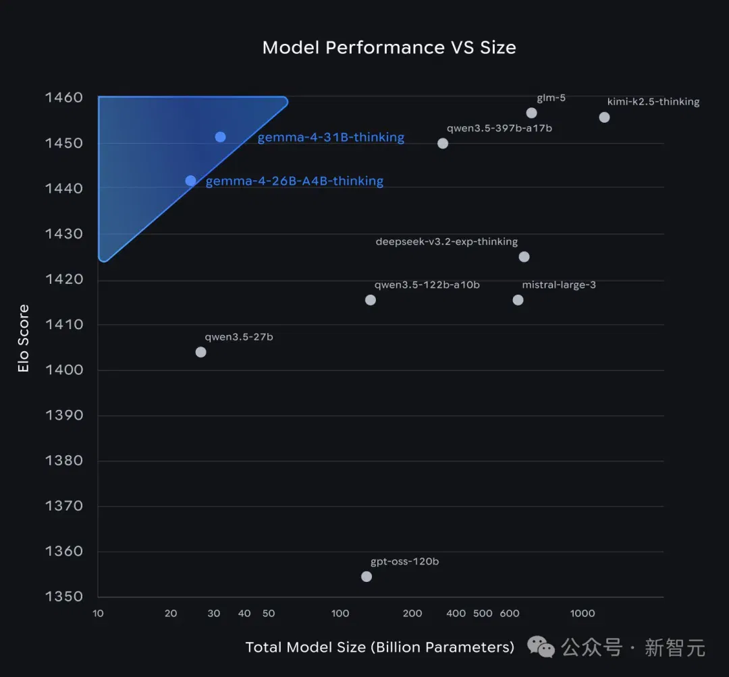Click the Total Model Size axis label

click(x=380, y=647)
